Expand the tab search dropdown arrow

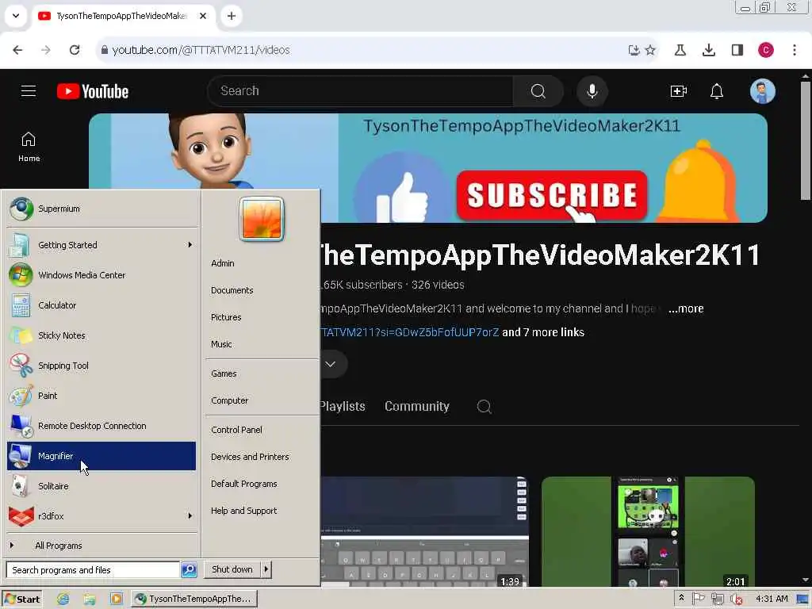coord(16,16)
